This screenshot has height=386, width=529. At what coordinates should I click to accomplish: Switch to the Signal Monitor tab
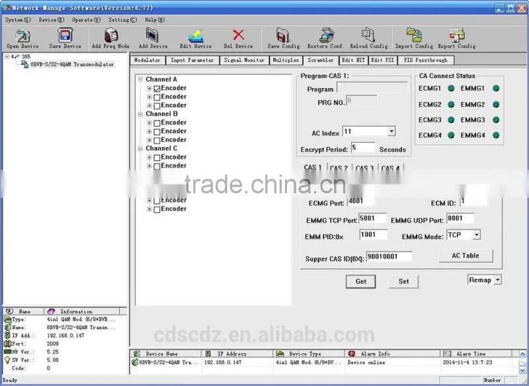[244, 60]
